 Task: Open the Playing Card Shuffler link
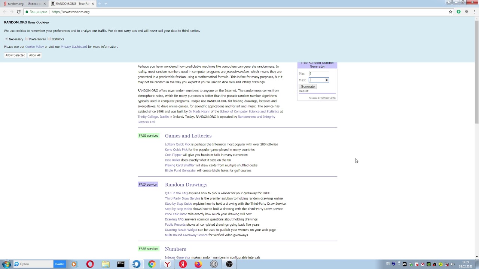pos(180,165)
